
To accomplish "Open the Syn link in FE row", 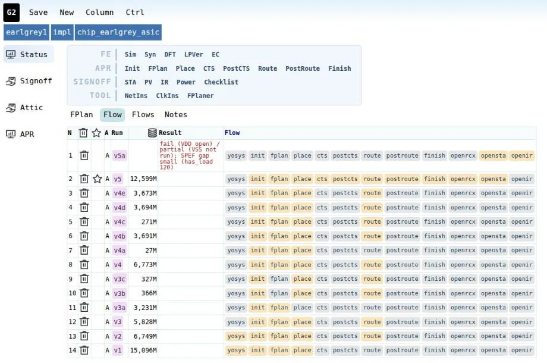I will click(150, 55).
